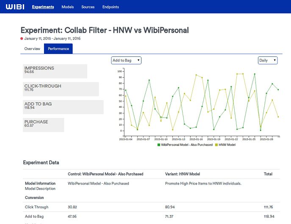Viewport: 291px width, 224px height.
Task: Open the Daily interval dropdown
Action: [x=268, y=60]
